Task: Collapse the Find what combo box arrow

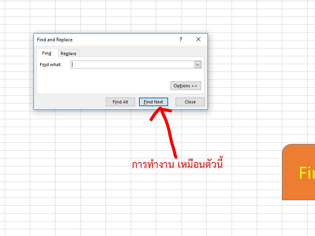Action: 198,64
